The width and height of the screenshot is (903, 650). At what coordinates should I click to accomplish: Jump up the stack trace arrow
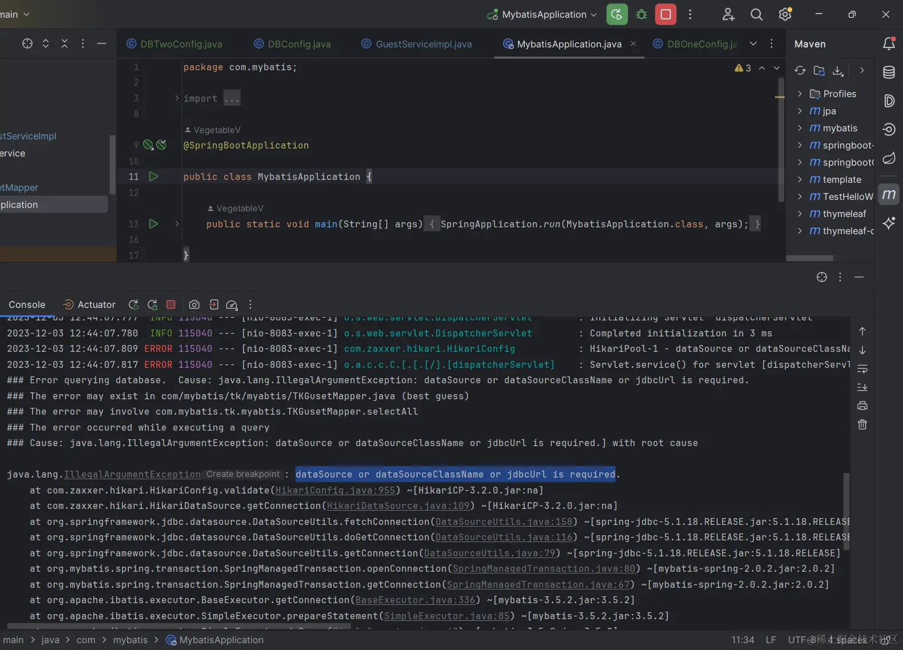(x=862, y=331)
